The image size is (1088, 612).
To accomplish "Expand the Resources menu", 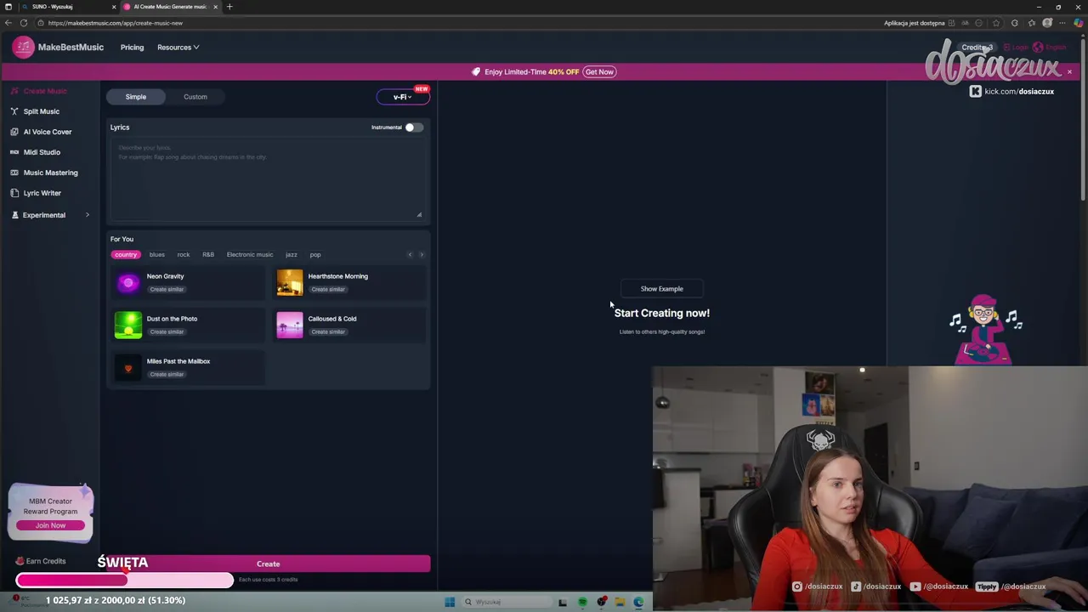I will [x=178, y=48].
